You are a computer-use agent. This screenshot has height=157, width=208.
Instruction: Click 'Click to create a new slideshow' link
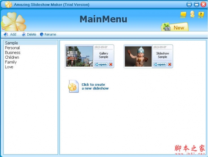(x=95, y=86)
